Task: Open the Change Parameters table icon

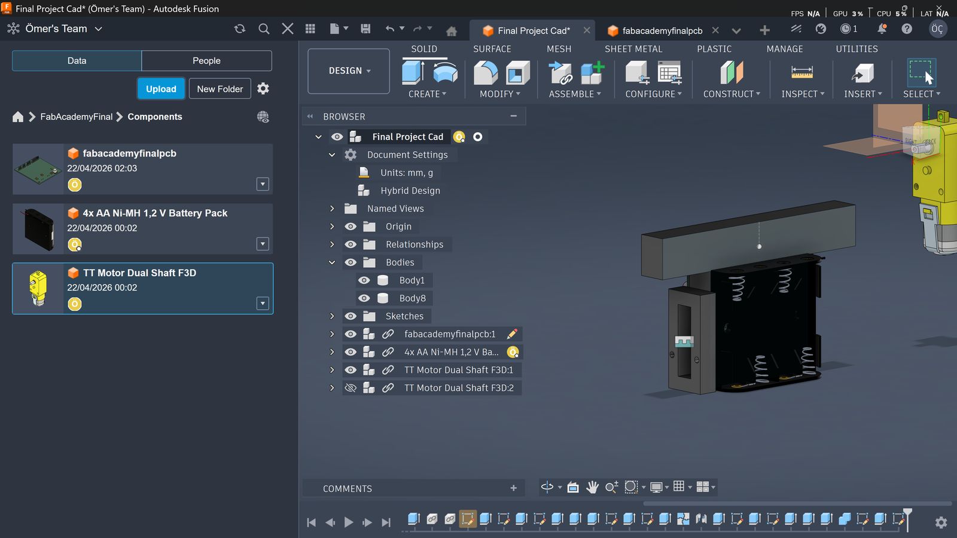Action: [669, 73]
